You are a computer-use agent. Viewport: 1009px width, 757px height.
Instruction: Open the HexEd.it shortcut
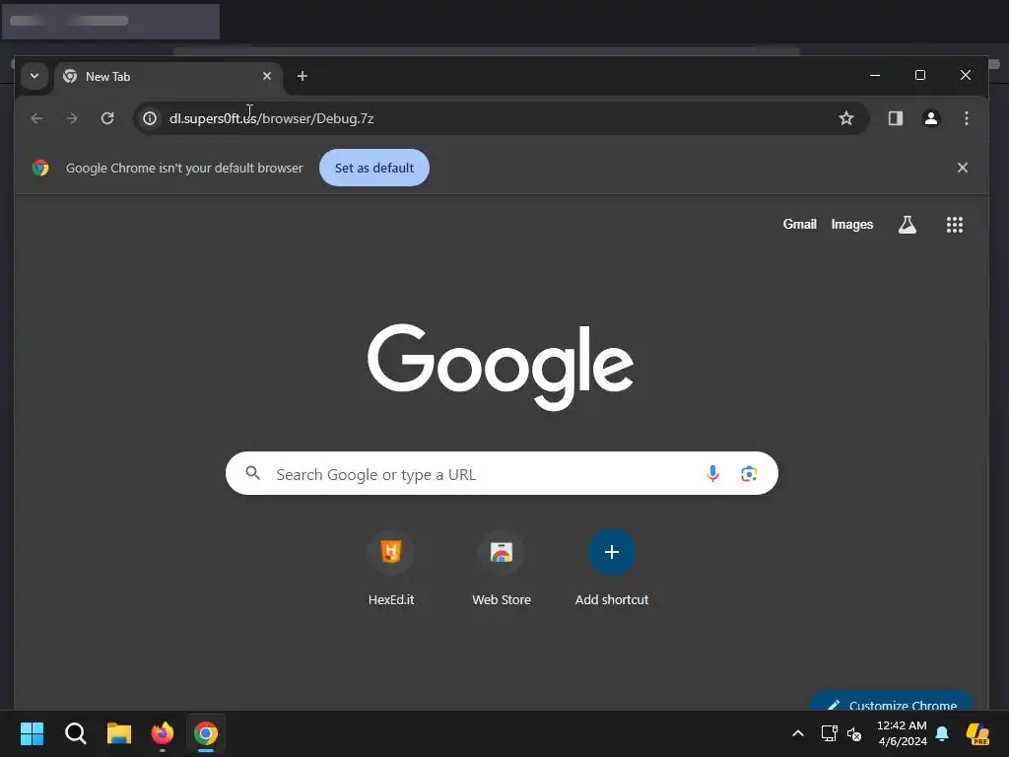pos(390,569)
